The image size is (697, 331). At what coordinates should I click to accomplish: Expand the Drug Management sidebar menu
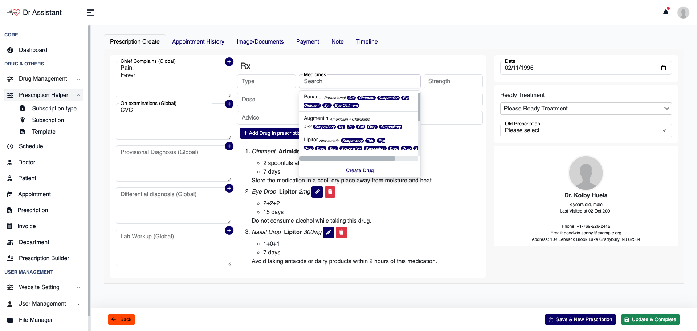pyautogui.click(x=44, y=79)
